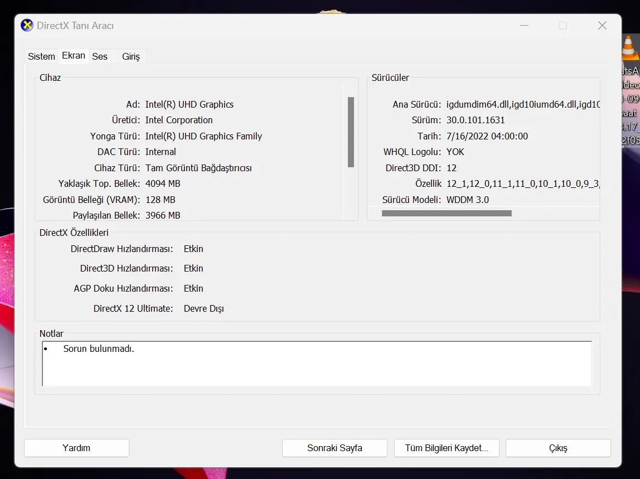
Task: Click the 'Yaklaşık Top. Bellek:' label
Action: (x=99, y=184)
